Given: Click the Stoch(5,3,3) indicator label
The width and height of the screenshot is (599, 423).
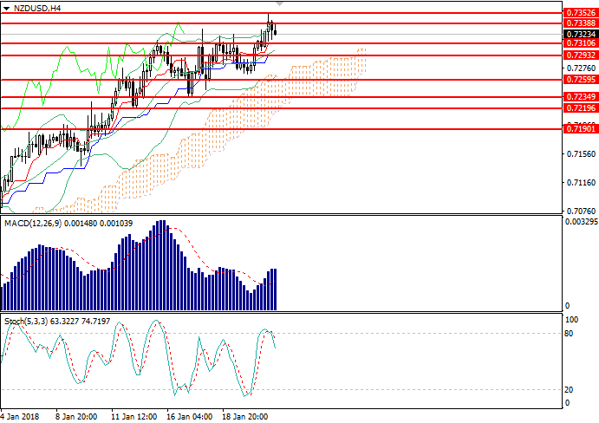Looking at the screenshot, I should [x=26, y=322].
